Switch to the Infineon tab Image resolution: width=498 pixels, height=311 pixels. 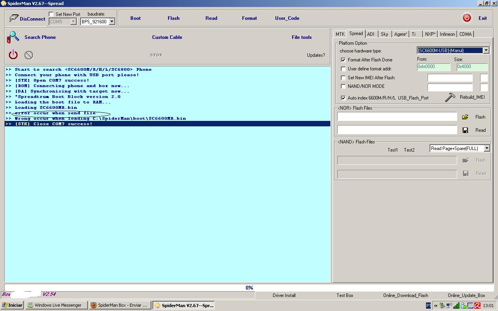click(x=447, y=34)
